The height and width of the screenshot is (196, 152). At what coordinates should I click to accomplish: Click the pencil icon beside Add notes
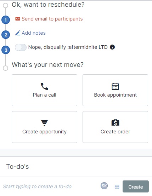pos(18,33)
